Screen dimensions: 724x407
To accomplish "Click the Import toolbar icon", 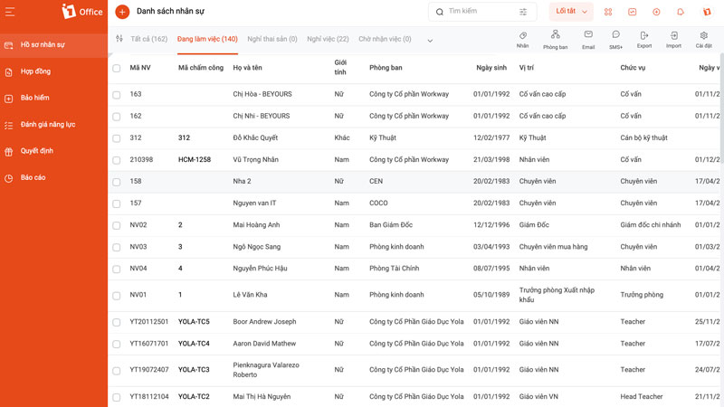I will pos(673,40).
